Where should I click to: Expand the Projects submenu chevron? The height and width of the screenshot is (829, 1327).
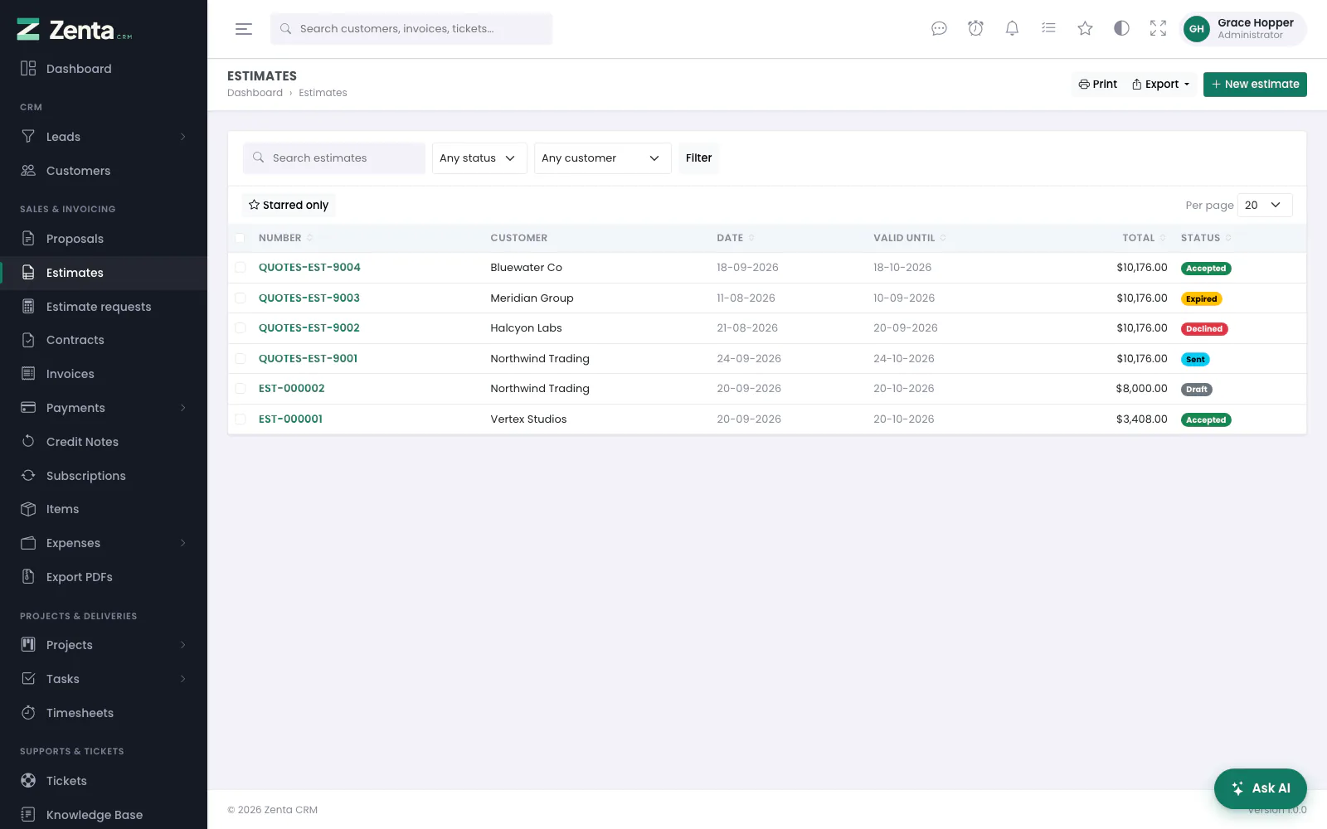(183, 645)
